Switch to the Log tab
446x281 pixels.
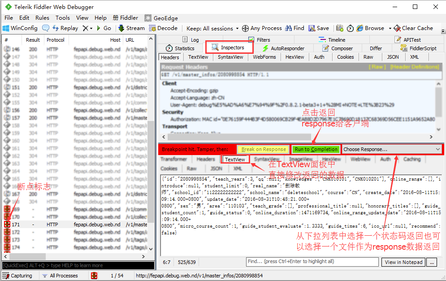[x=191, y=40]
